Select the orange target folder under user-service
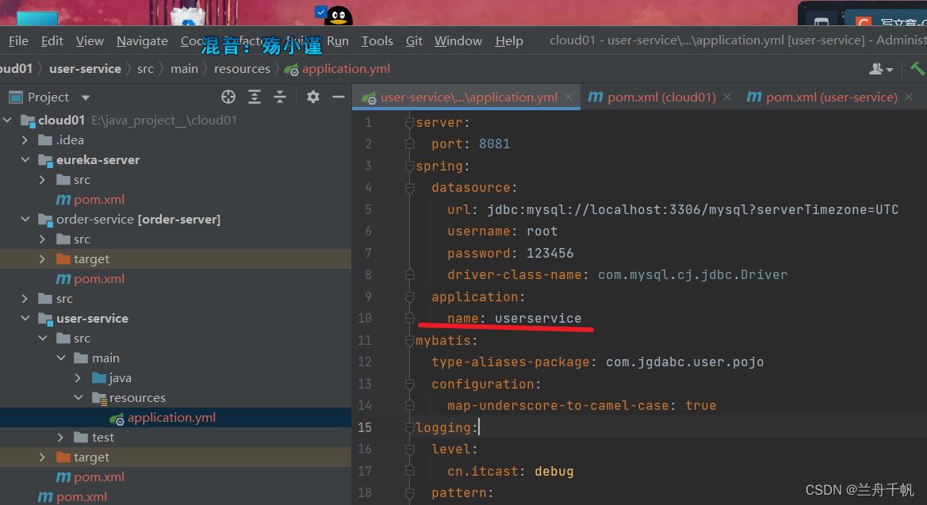Image resolution: width=927 pixels, height=505 pixels. click(x=91, y=457)
